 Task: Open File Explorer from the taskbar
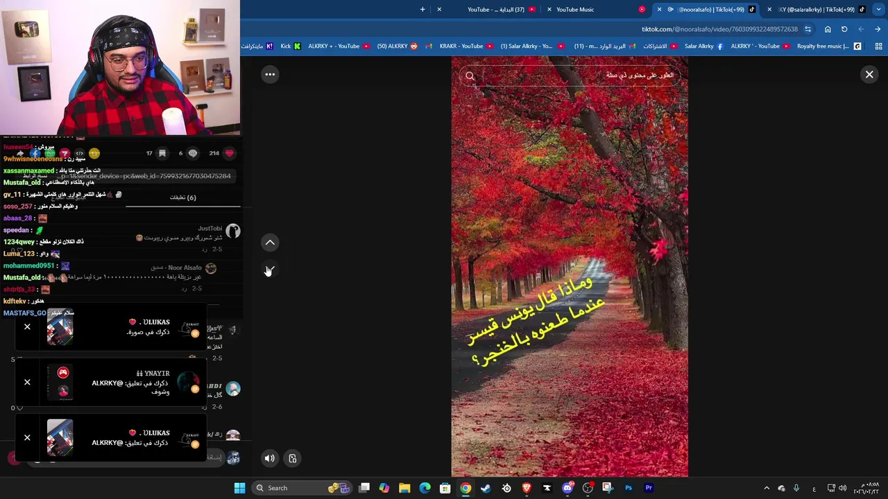click(404, 488)
